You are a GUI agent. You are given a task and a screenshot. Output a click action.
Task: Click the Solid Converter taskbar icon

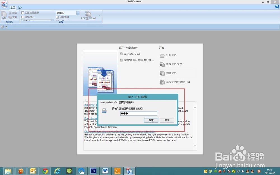click(x=129, y=171)
